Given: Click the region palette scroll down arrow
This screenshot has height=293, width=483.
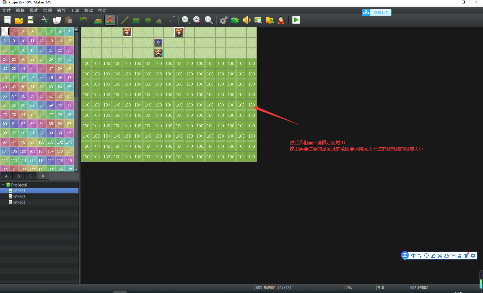Looking at the screenshot, I should [76, 170].
